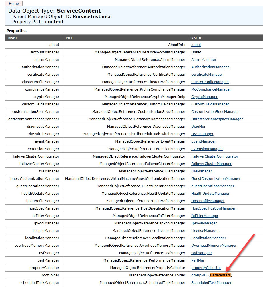Click the ManagedObjectReference:HostLocalAccountManager type cell
263x287 pixels.
[x=125, y=52]
